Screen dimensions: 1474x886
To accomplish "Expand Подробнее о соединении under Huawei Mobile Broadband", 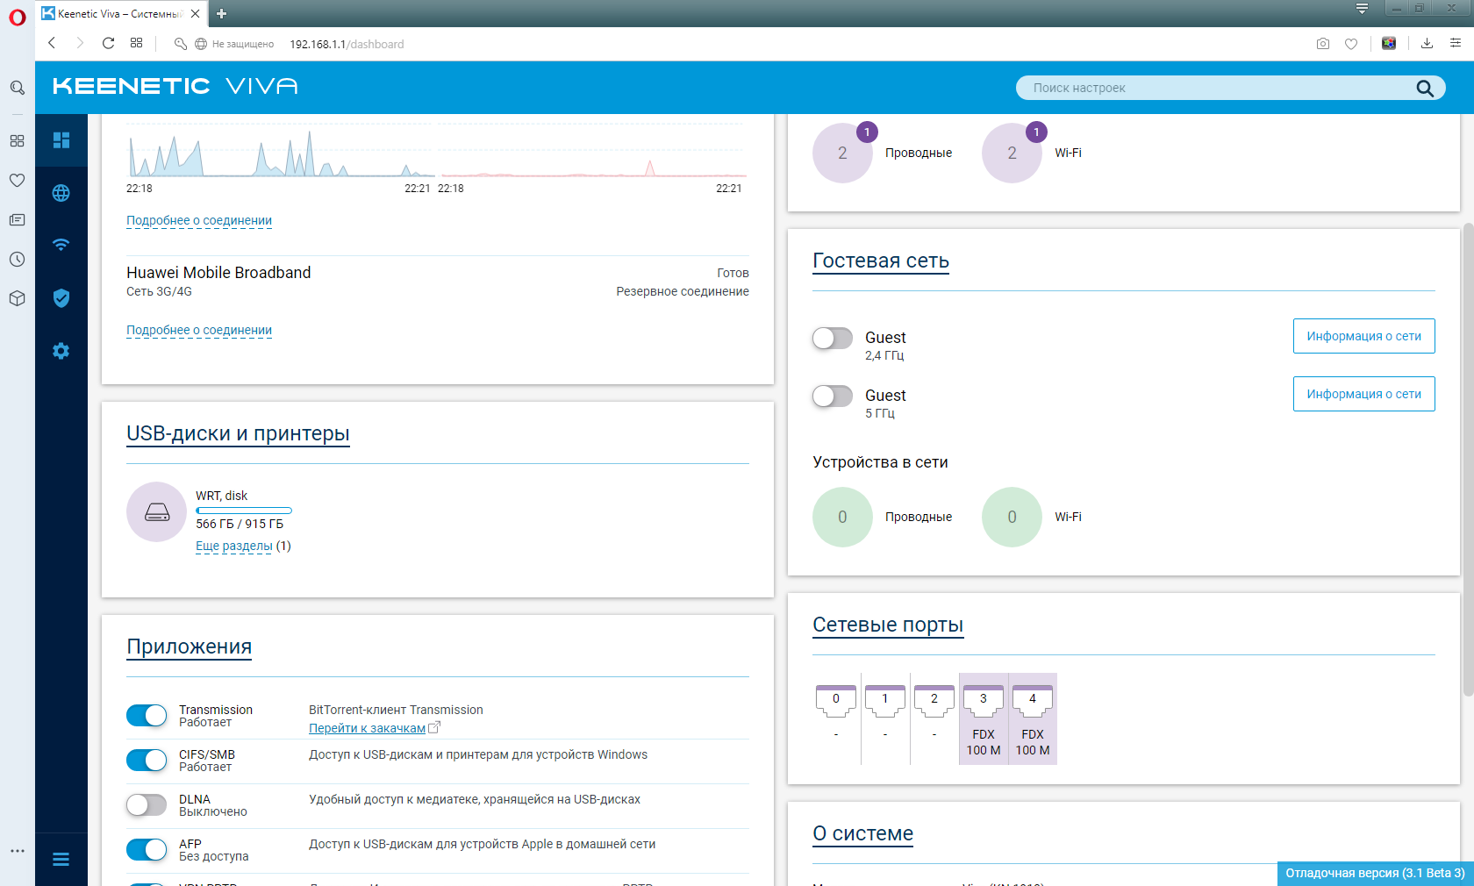I will point(199,330).
